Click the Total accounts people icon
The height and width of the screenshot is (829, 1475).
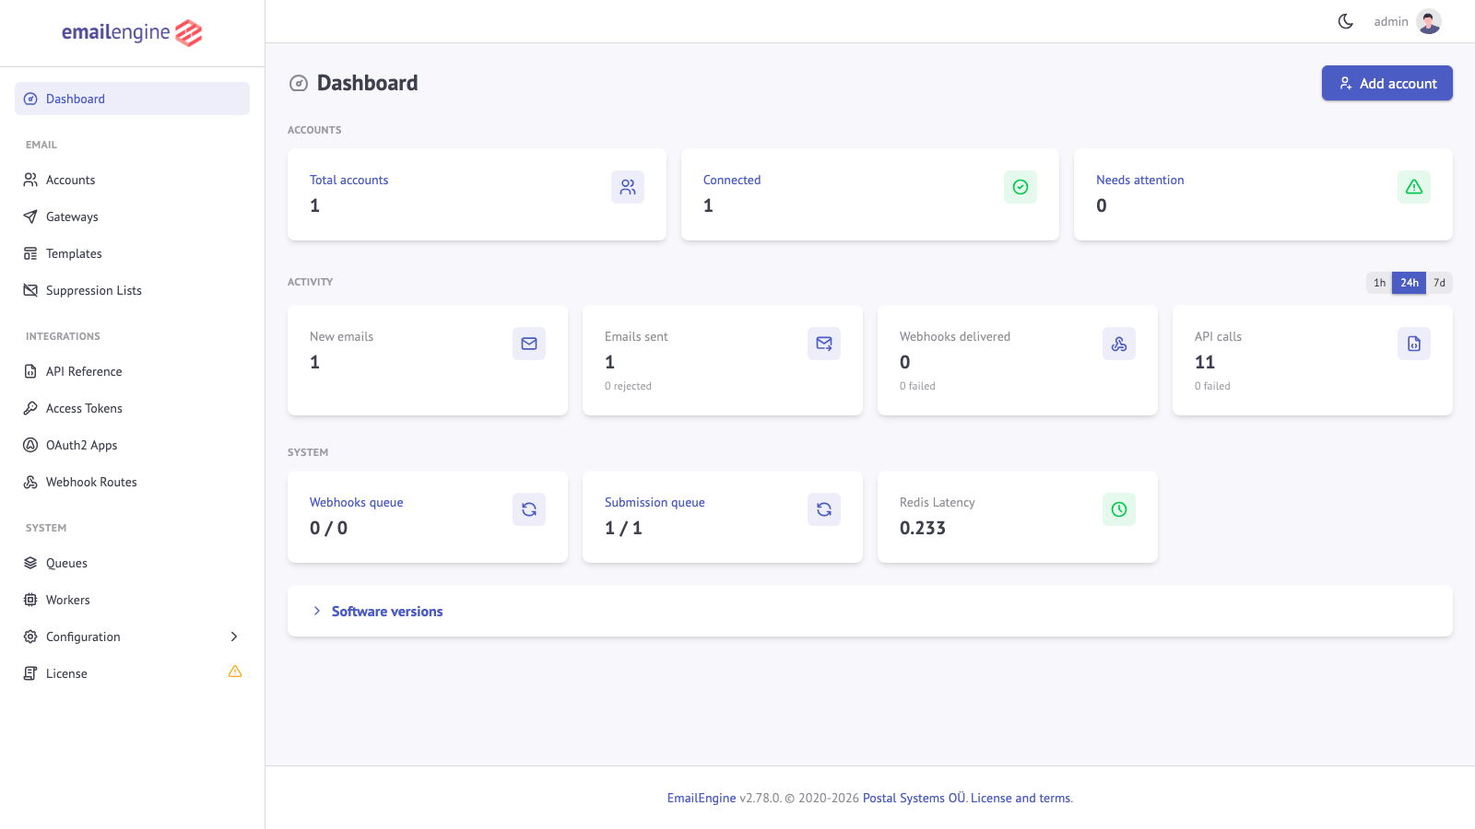click(628, 187)
